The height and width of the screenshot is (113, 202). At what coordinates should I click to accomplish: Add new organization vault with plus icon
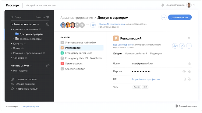click(48, 24)
